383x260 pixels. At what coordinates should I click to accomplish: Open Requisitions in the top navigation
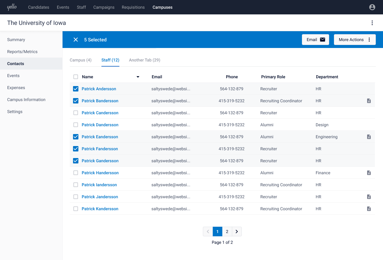tap(133, 7)
